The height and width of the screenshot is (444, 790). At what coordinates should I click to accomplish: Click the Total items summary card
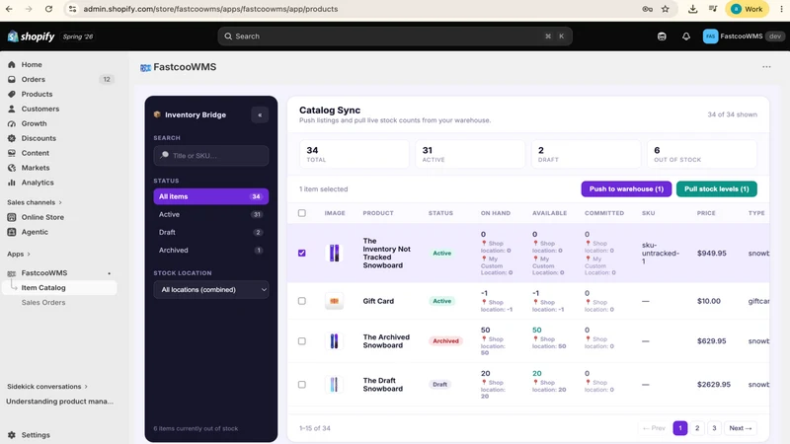point(355,154)
